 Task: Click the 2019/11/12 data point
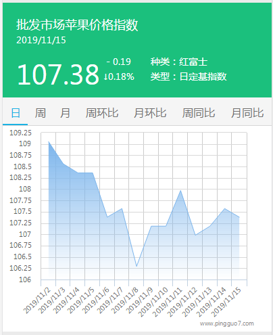(195, 235)
